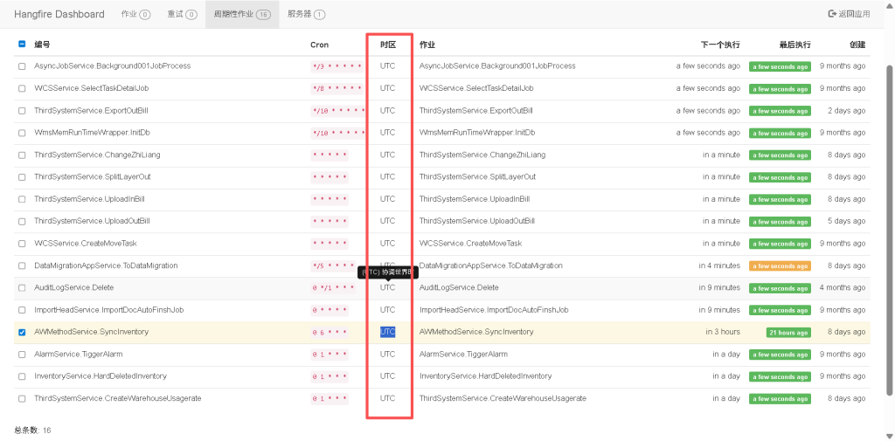
Task: Click the 16 count badge on recurring tab
Action: (263, 15)
